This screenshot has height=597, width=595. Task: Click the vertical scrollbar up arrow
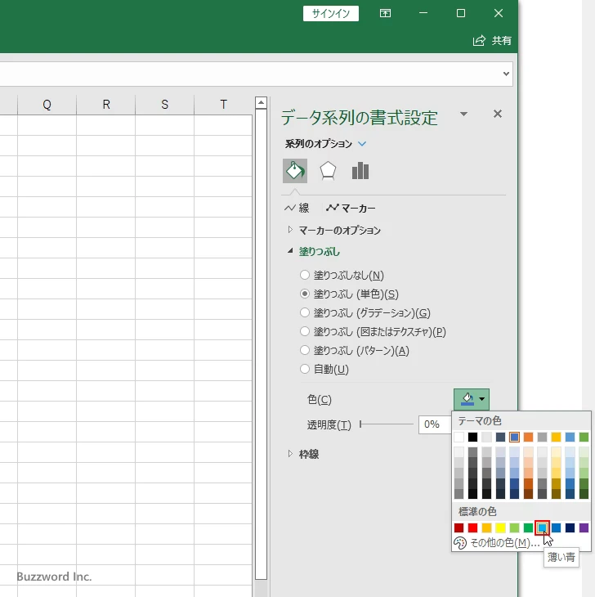tap(261, 102)
